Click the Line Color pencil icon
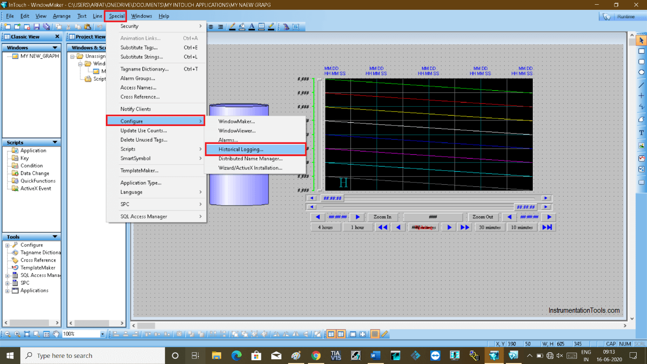Viewport: 647px width, 364px height. point(232,27)
